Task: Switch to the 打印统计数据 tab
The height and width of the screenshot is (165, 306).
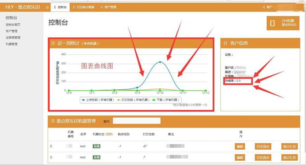Action: point(84,7)
